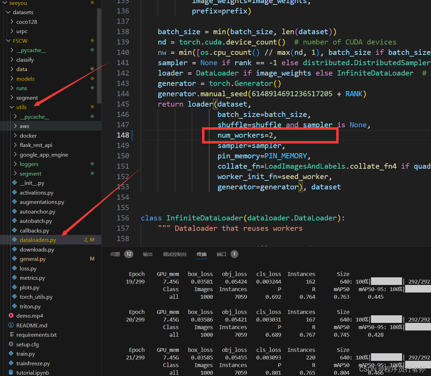This screenshot has height=376, width=431.
Task: Click the manual_seed call on line 144
Action: (x=224, y=94)
